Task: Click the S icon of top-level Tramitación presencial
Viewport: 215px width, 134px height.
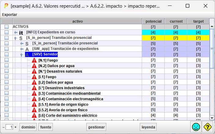Action: tap(21, 38)
